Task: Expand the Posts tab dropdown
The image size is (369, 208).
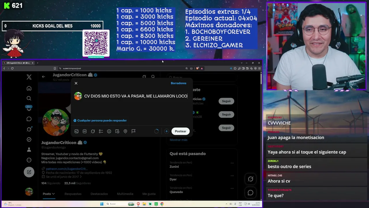Action: [49, 194]
